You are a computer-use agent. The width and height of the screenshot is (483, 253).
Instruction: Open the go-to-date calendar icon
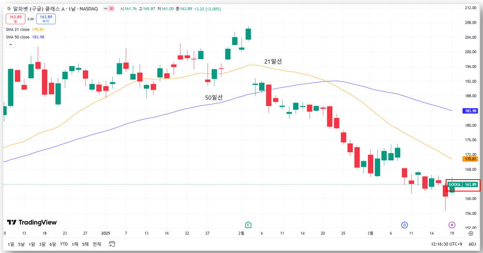(112, 244)
